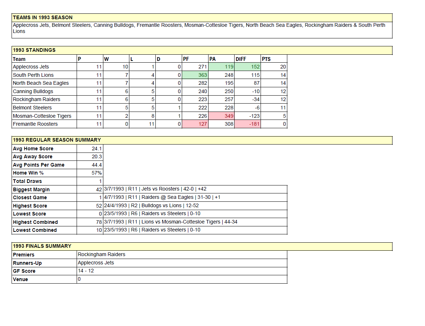Click the Applecross Jets team name cell

pyautogui.click(x=31, y=67)
